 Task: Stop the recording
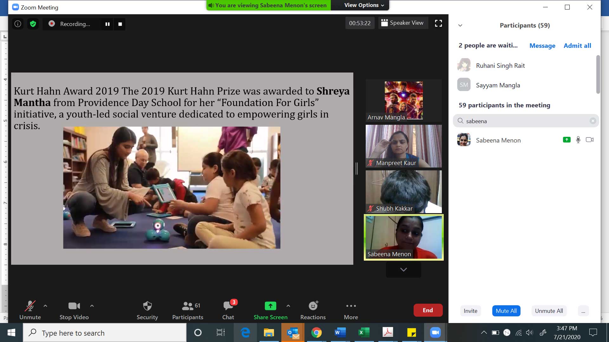(x=120, y=24)
